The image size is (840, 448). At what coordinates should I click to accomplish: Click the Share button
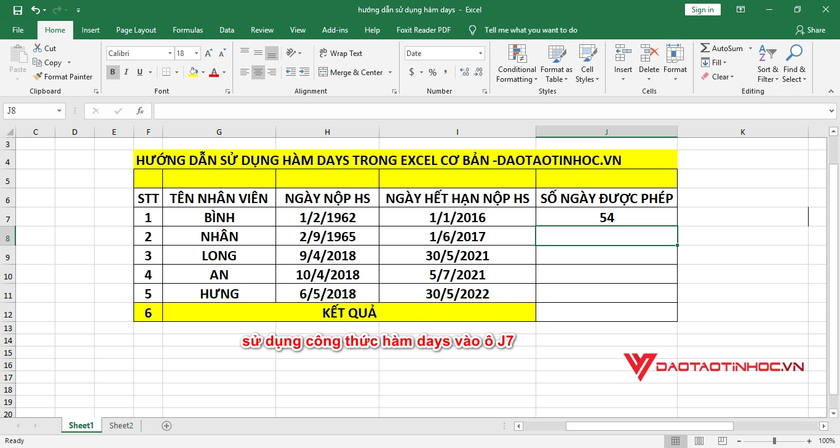[810, 30]
